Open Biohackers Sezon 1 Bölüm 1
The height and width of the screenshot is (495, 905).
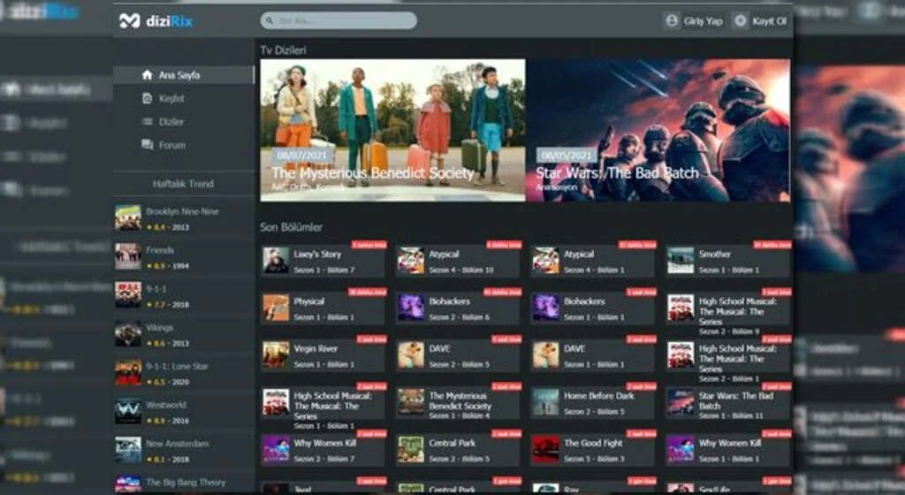pos(593,308)
